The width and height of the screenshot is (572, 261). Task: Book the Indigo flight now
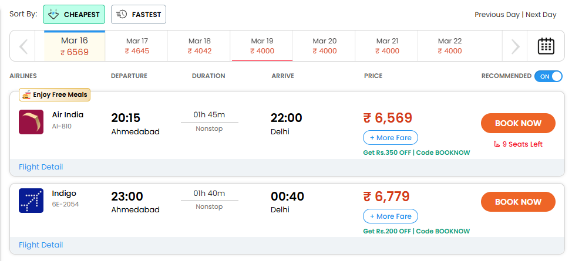(x=518, y=202)
